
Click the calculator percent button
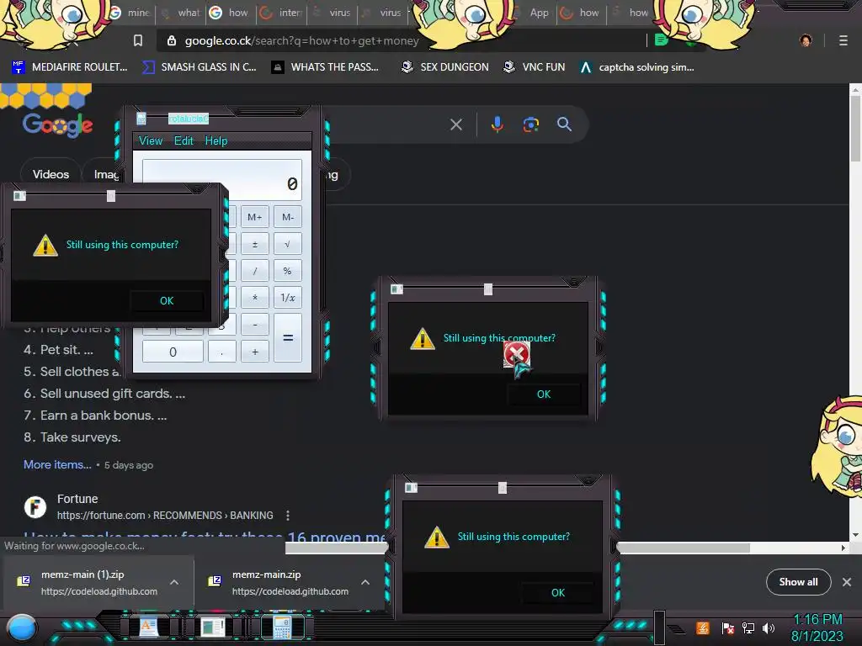point(288,271)
